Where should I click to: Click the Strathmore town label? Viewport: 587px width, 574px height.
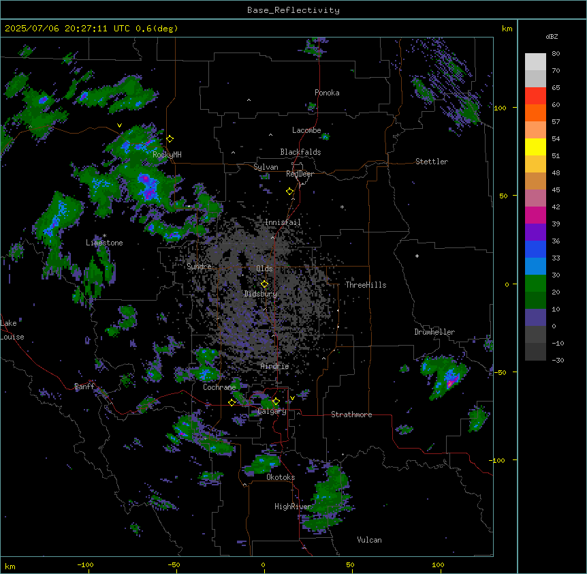coord(351,414)
